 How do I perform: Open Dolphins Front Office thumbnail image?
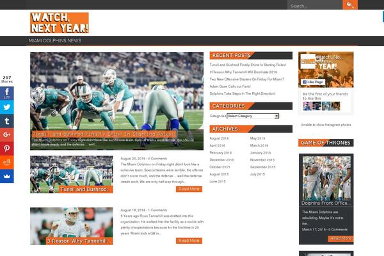click(x=326, y=179)
